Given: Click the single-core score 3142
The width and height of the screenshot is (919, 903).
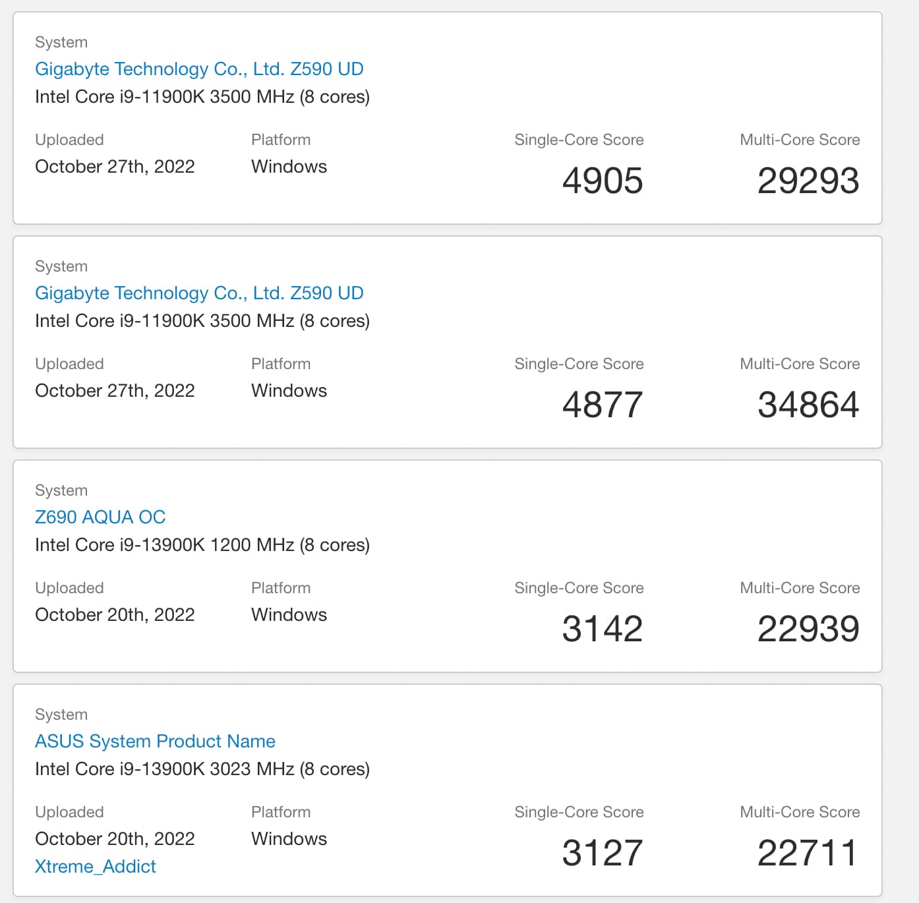Looking at the screenshot, I should pos(602,629).
